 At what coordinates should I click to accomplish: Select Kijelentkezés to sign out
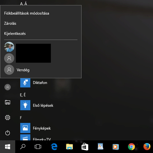pyautogui.click(x=15, y=34)
